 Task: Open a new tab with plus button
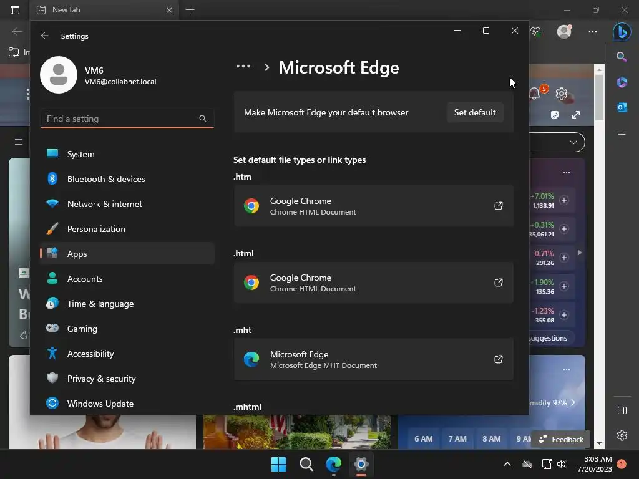point(190,10)
